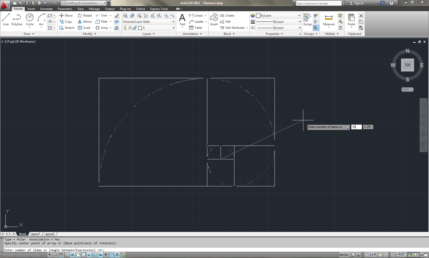Image resolution: width=429 pixels, height=258 pixels.
Task: Click the Table tool
Action: [196, 28]
